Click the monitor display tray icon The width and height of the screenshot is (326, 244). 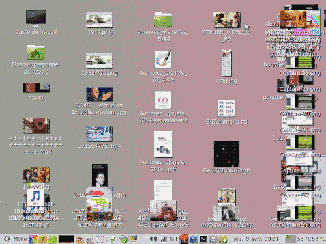tap(133, 239)
